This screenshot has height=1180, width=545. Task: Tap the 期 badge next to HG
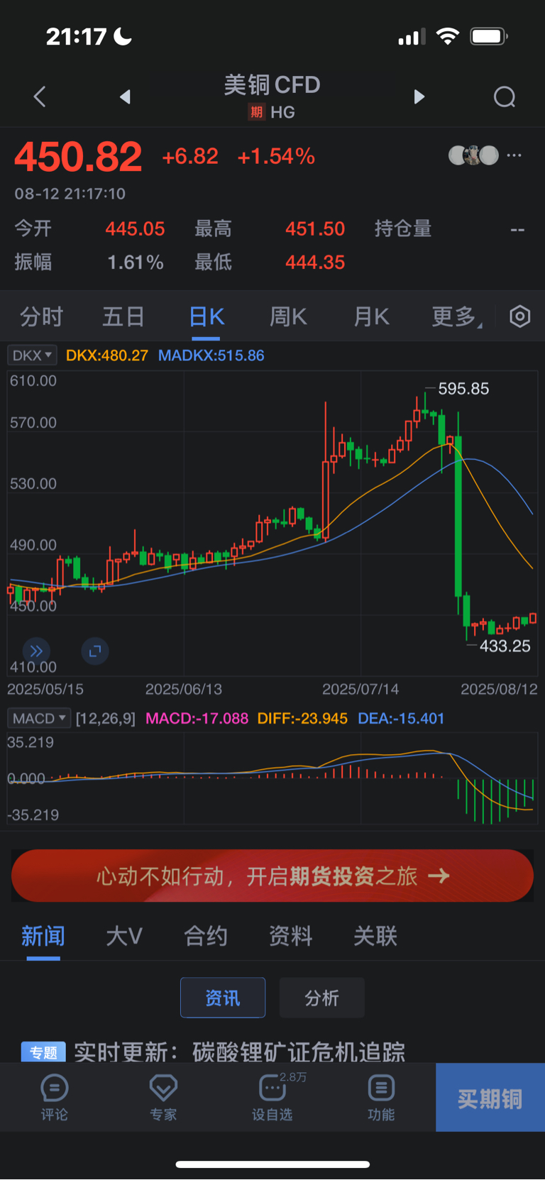coord(256,112)
